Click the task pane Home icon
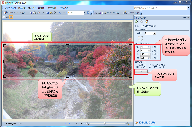Image resolution: width=192 pixels, height=128 pixels. (147, 22)
